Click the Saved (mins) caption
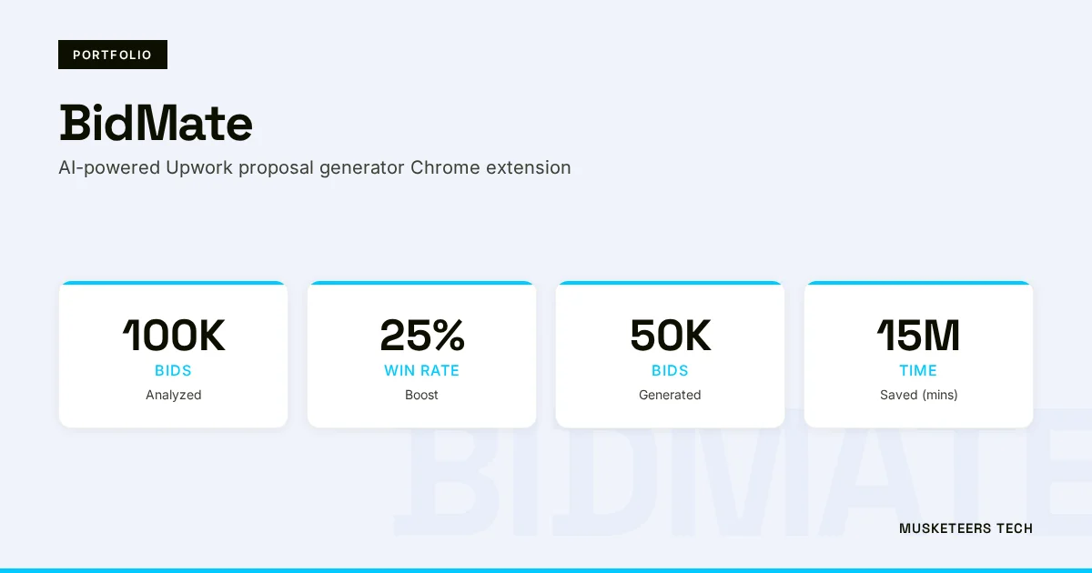1092x573 pixels. click(x=918, y=395)
